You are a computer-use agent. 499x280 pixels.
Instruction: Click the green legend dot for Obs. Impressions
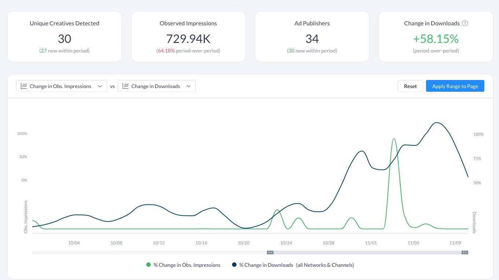click(x=148, y=265)
